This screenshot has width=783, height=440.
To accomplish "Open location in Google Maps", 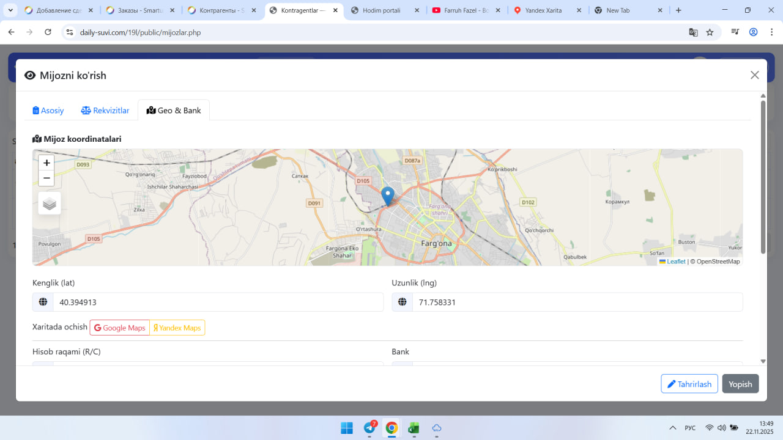I will [x=120, y=328].
